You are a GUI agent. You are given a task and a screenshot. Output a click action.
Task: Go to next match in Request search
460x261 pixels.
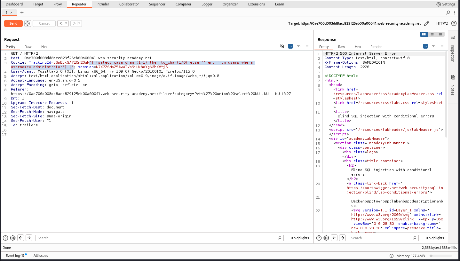29,238
